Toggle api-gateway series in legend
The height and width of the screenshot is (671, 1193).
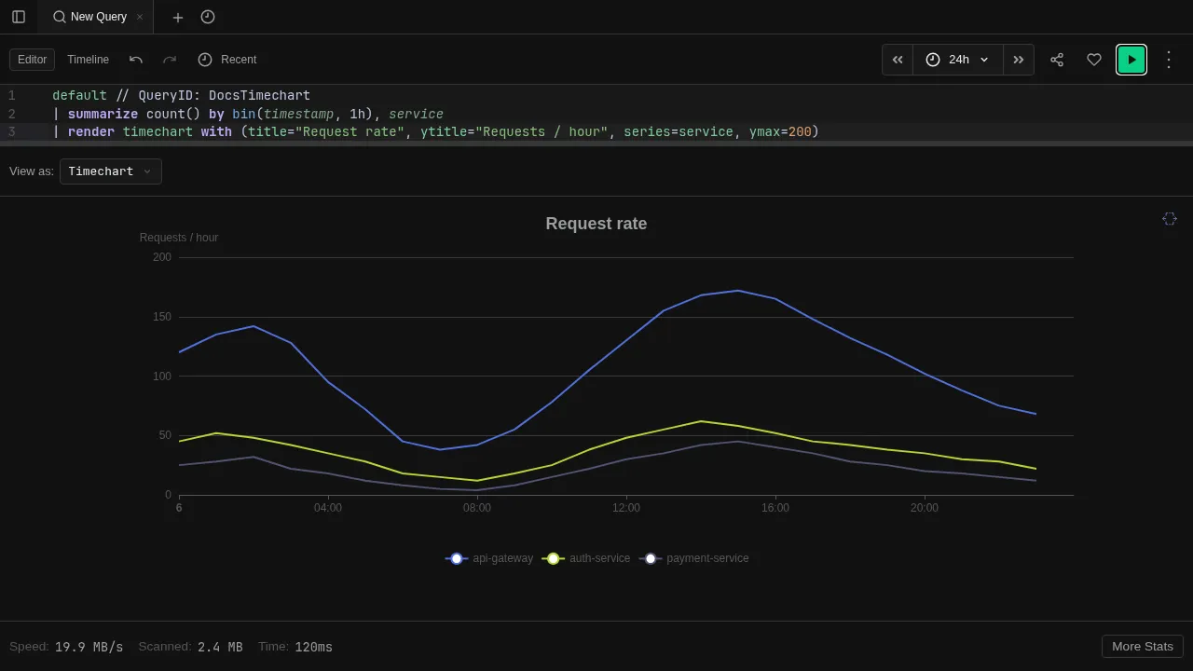click(x=490, y=558)
